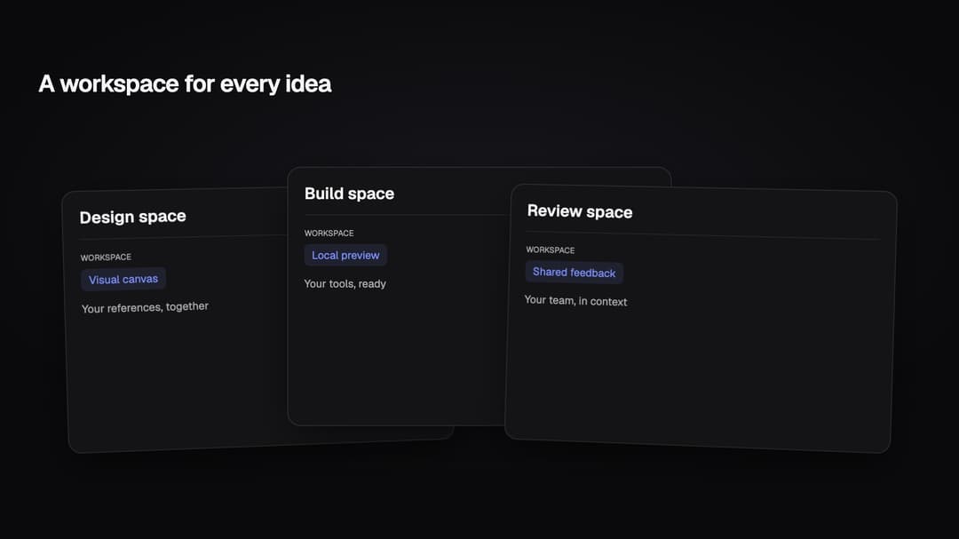Click the 'A workspace for every idea' heading
Viewport: 959px width, 539px height.
click(185, 84)
